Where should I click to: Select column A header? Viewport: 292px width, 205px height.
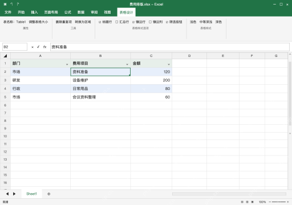tap(40, 56)
